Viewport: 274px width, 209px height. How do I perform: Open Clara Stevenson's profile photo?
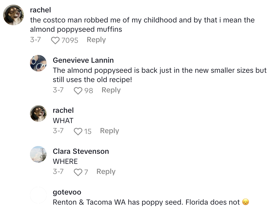(x=38, y=154)
